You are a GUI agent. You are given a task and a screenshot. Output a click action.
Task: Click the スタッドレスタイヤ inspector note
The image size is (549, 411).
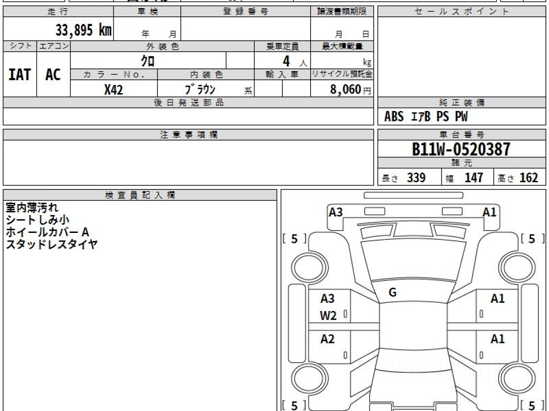coord(52,244)
